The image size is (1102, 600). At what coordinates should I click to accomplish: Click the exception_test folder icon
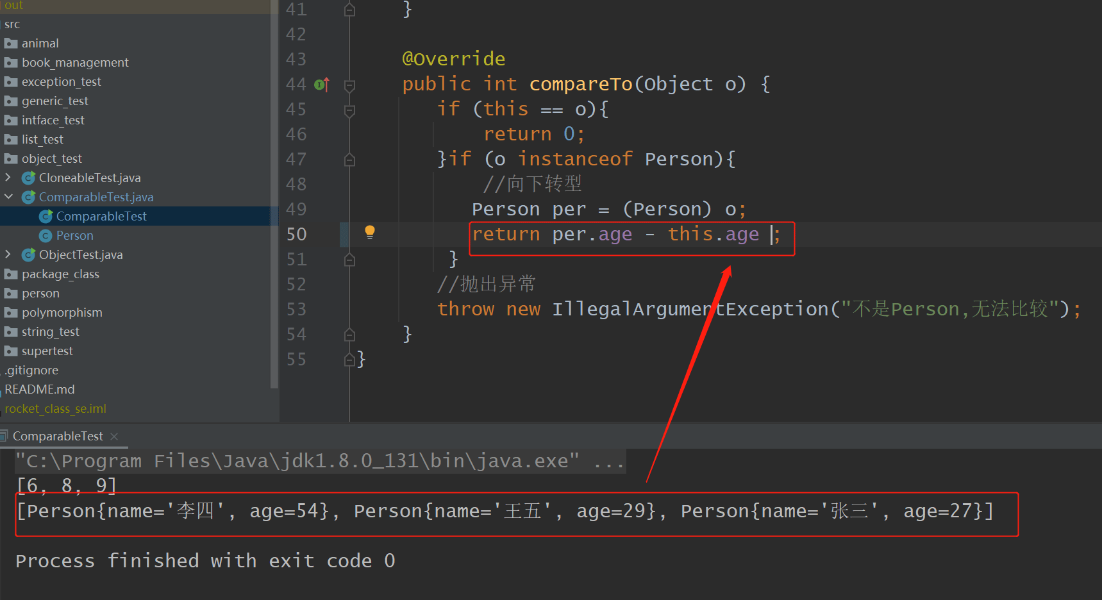coord(11,82)
